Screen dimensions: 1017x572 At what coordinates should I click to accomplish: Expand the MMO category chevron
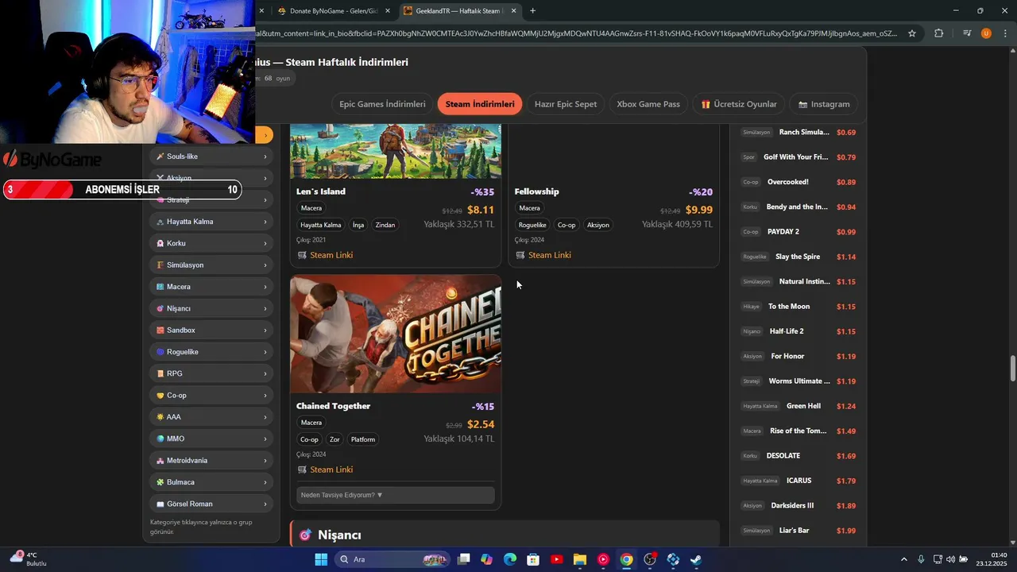point(265,439)
